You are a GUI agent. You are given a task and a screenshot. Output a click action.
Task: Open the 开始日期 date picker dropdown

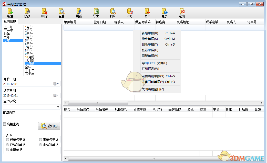click(x=58, y=84)
